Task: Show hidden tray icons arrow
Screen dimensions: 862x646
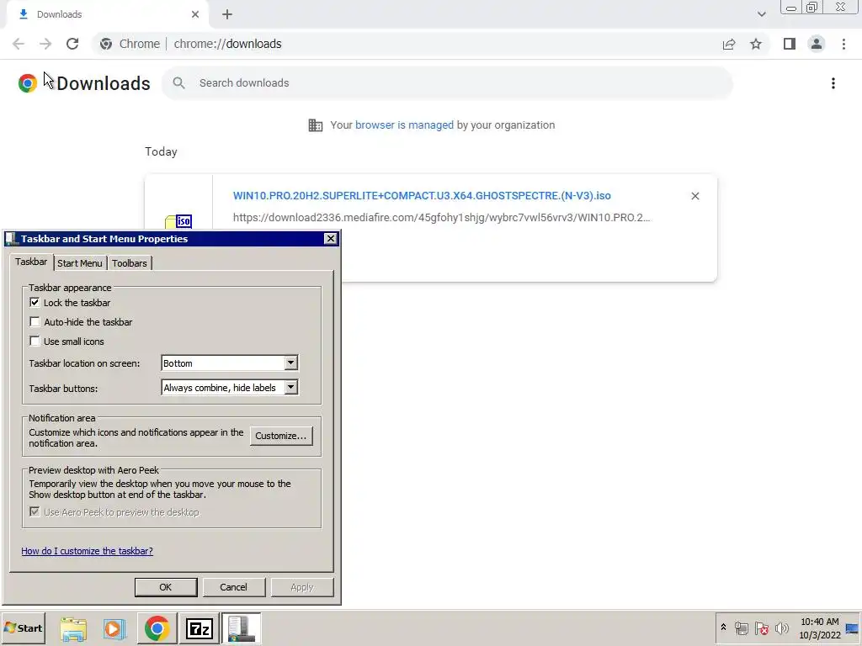Action: tap(723, 627)
